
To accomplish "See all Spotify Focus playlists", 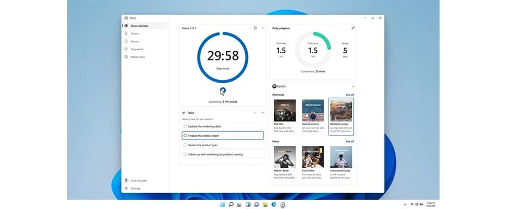I will [x=350, y=142].
